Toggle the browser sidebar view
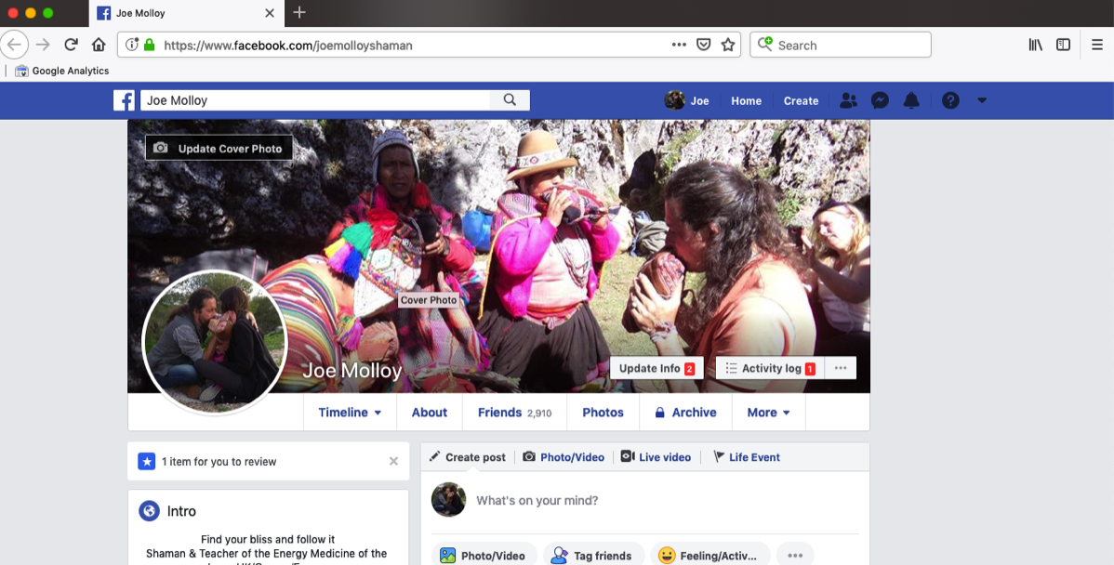1114x565 pixels. (1063, 45)
